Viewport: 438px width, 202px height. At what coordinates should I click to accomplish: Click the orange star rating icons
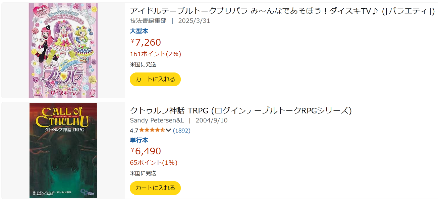(x=152, y=130)
